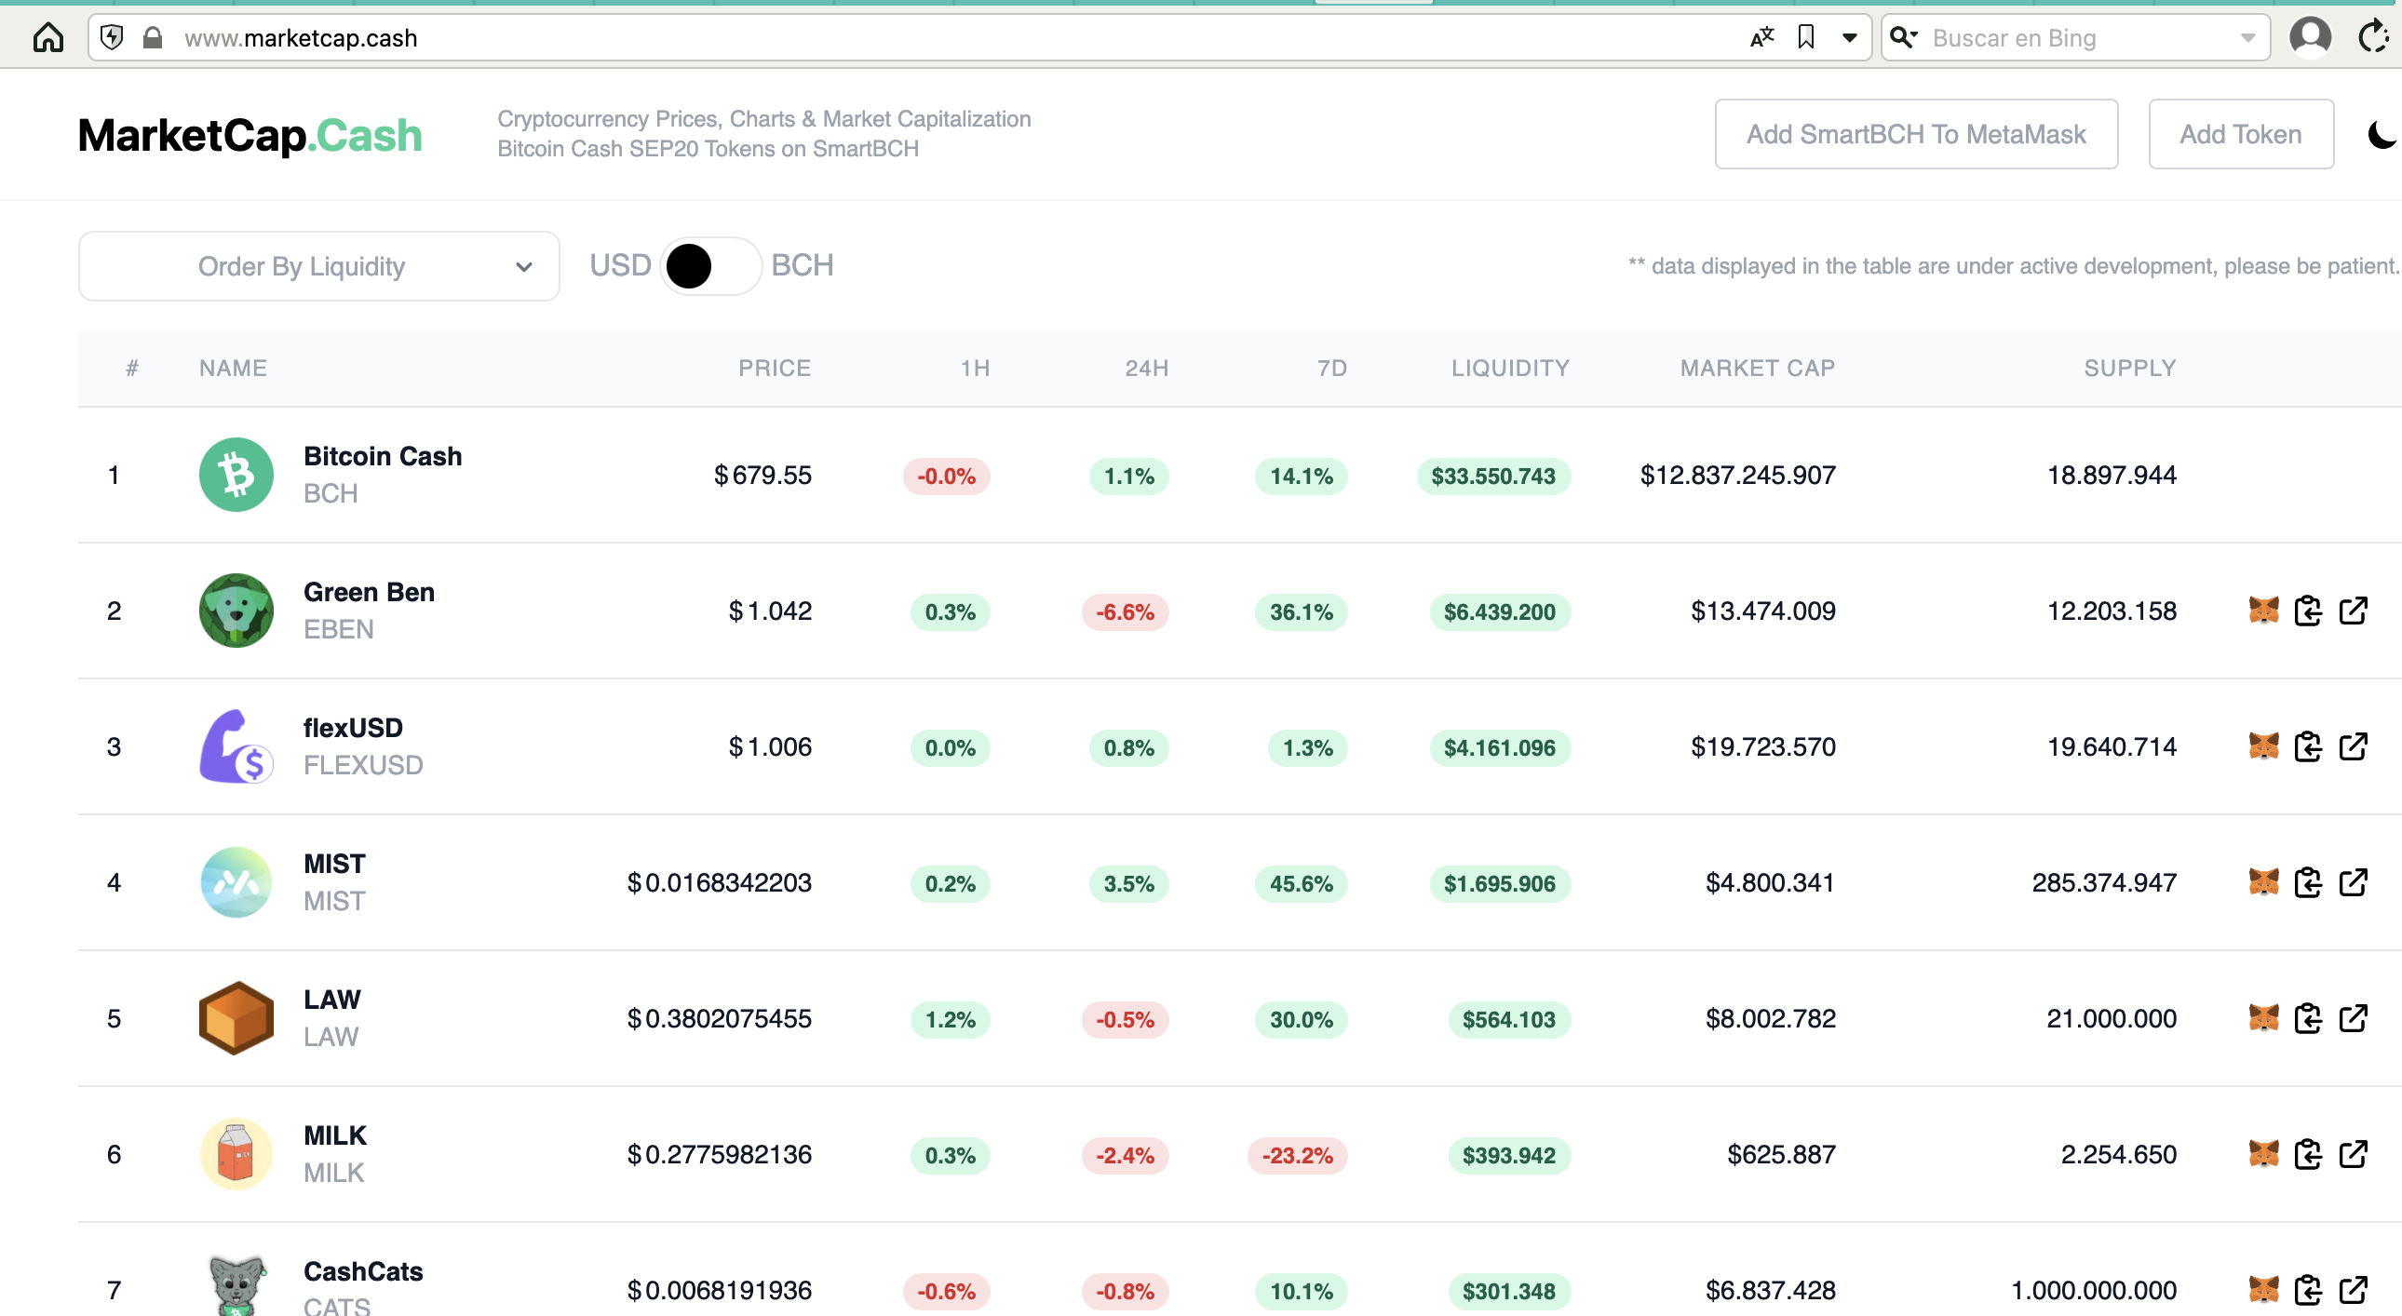Image resolution: width=2402 pixels, height=1316 pixels.
Task: Expand the Bing search engine dropdown
Action: 2248,38
